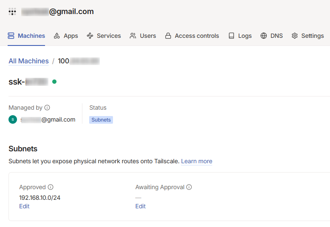Viewport: 330px width, 227px height.
Task: Edit routes awaiting approval
Action: pyautogui.click(x=141, y=206)
